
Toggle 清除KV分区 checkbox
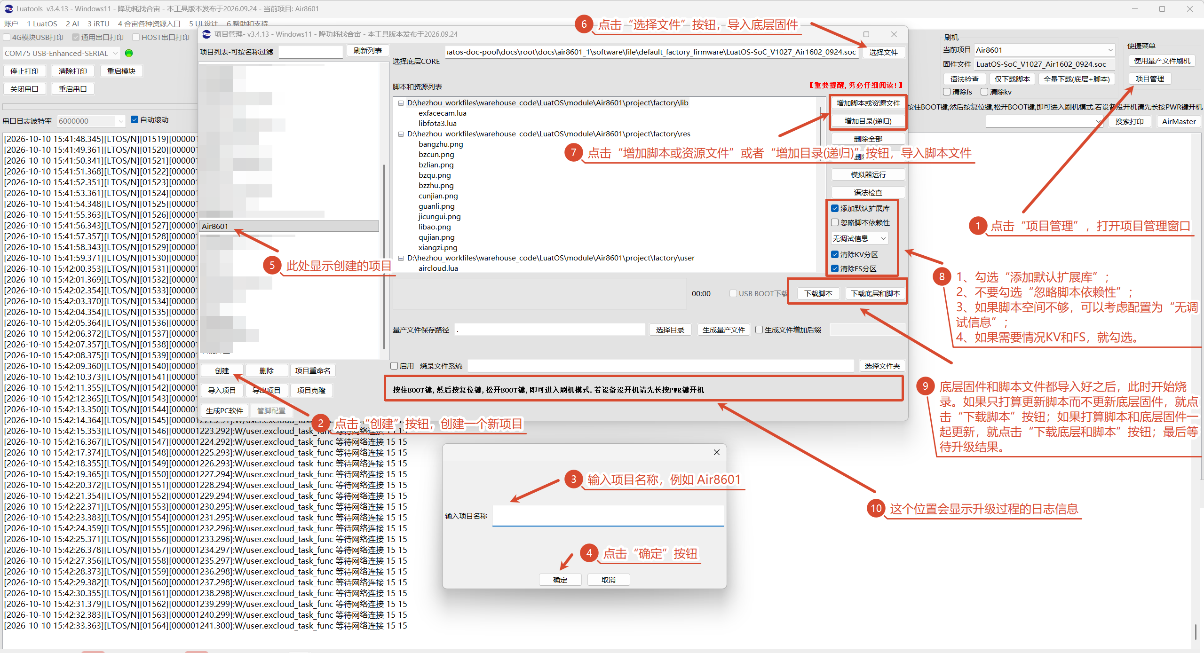coord(835,254)
